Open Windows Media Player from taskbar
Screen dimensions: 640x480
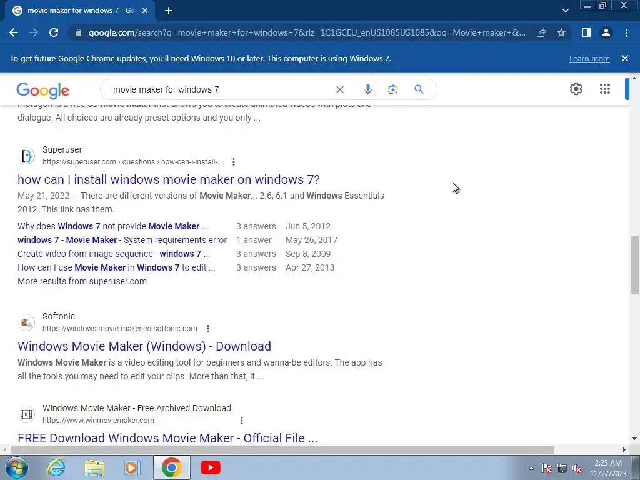tap(132, 467)
